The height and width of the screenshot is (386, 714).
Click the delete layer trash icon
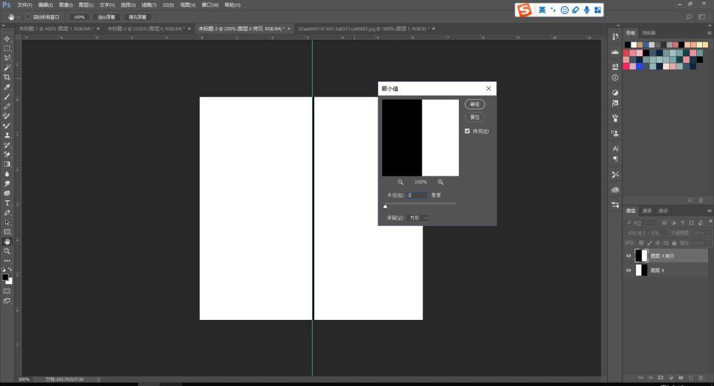pos(701,378)
